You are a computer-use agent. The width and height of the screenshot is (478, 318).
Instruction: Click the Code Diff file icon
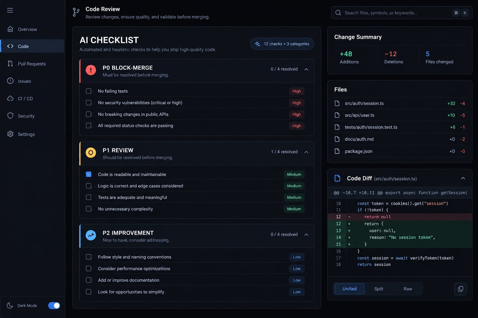click(337, 178)
